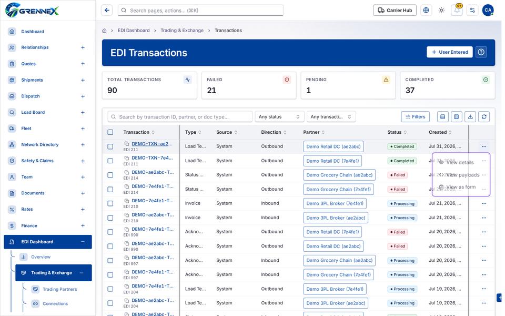Open the notifications bell
Viewport: 505px width, 316px height.
coord(457,11)
